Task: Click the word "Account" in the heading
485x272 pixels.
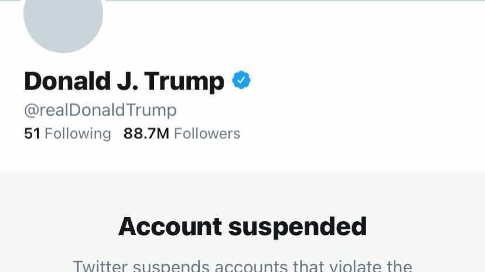Action: [170, 227]
